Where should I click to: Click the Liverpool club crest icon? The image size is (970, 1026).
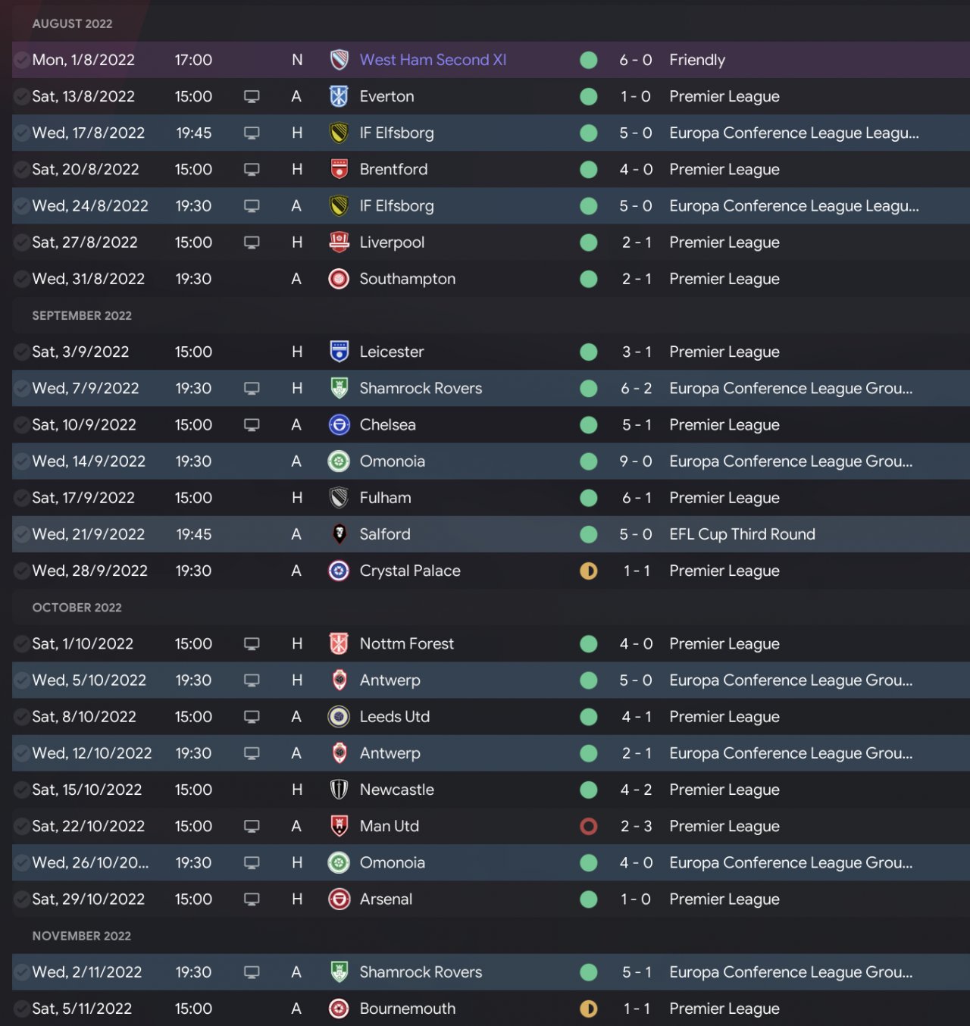tap(339, 242)
